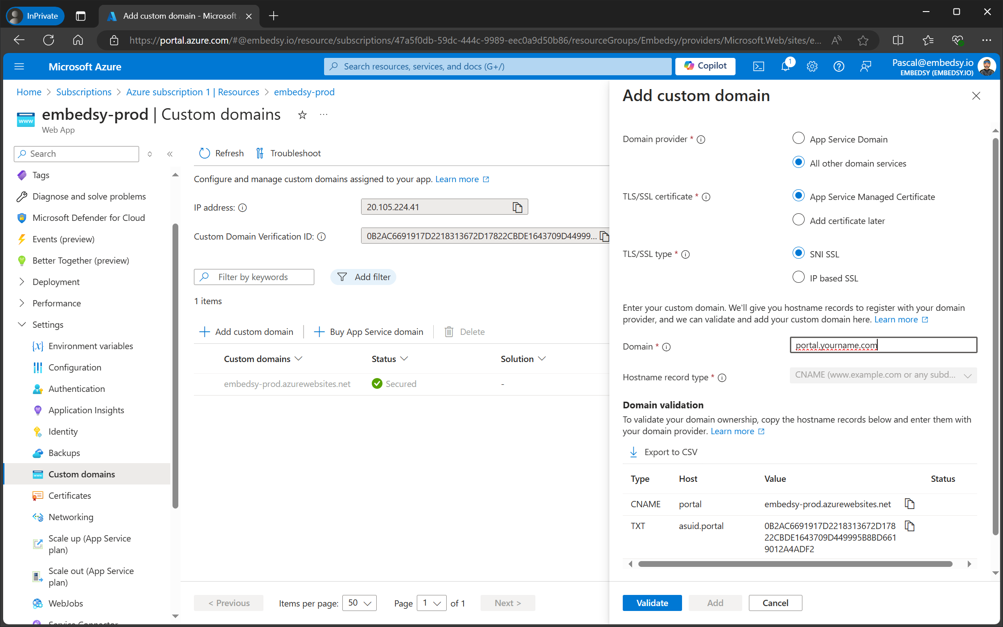Star embedsy-prod as a favorite
The height and width of the screenshot is (627, 1003).
[x=302, y=115]
